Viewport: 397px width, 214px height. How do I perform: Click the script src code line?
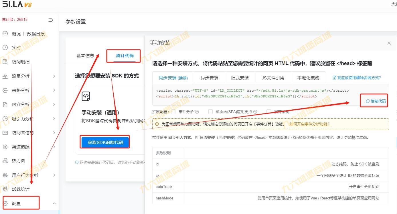click(x=252, y=91)
